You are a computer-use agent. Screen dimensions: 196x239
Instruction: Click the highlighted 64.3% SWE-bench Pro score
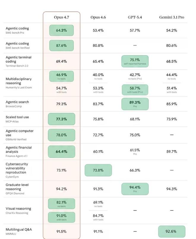pos(61,30)
